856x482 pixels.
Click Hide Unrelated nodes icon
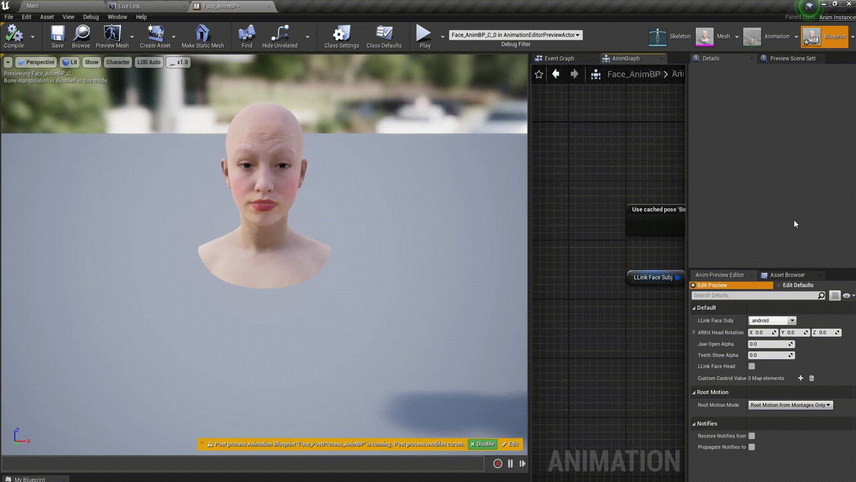tap(280, 36)
